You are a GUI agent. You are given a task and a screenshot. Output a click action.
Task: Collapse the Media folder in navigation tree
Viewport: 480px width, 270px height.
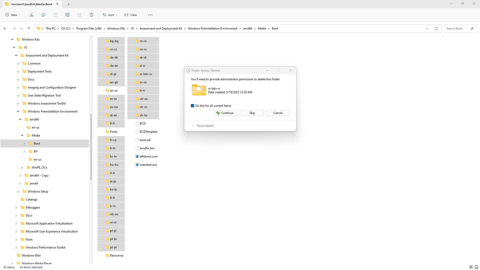pyautogui.click(x=22, y=135)
